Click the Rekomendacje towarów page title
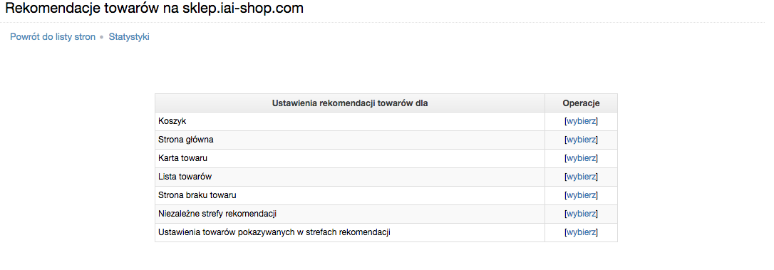The image size is (774, 270). [154, 9]
